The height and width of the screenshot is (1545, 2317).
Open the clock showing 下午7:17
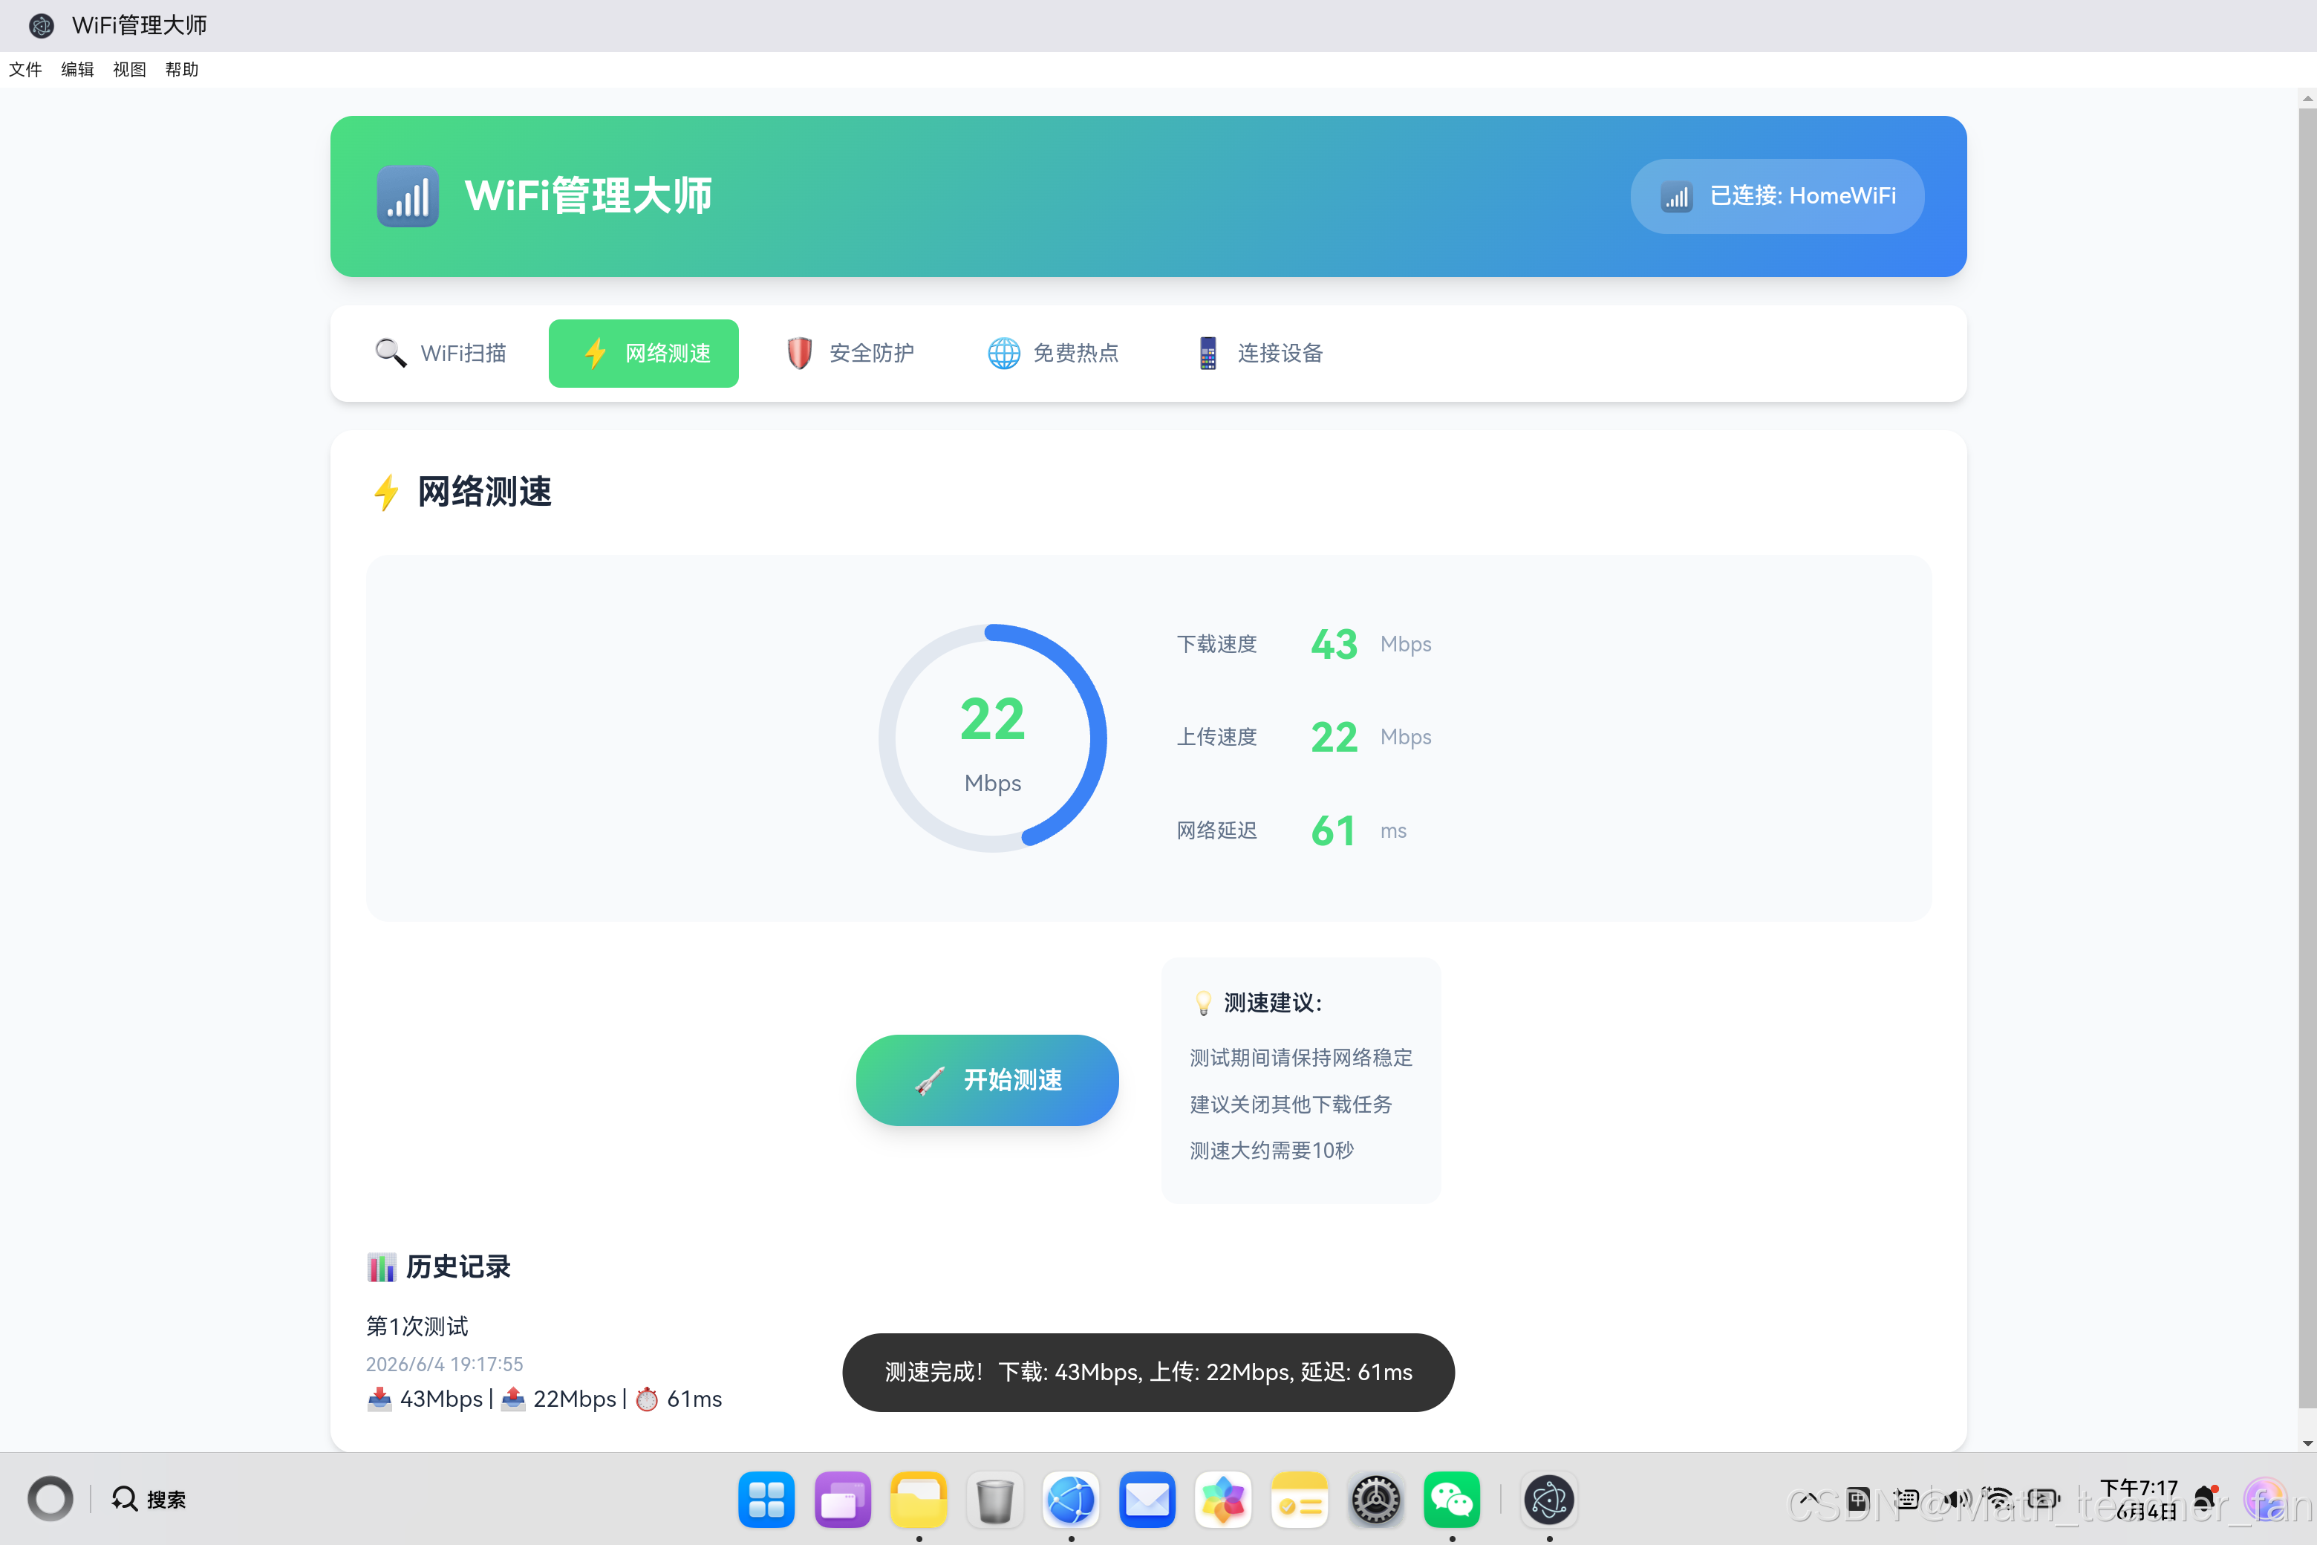[x=2140, y=1499]
